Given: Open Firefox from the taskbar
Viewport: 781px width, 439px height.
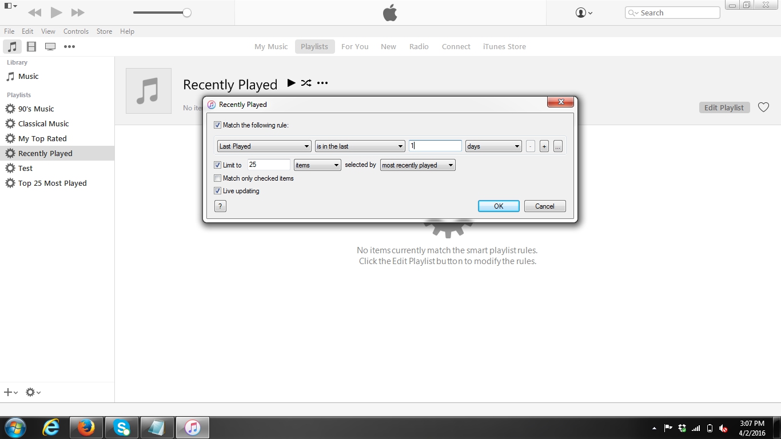Looking at the screenshot, I should [86, 428].
